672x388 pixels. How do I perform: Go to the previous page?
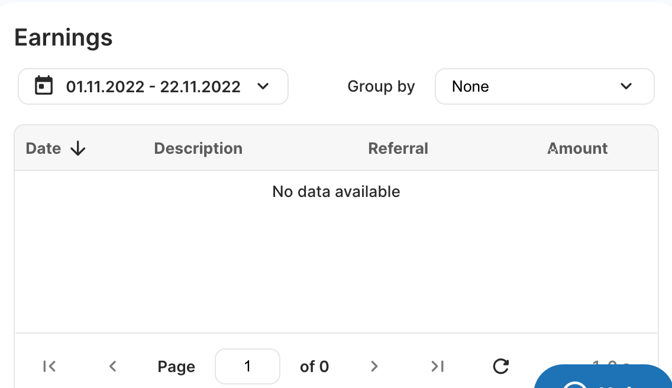[x=113, y=366]
